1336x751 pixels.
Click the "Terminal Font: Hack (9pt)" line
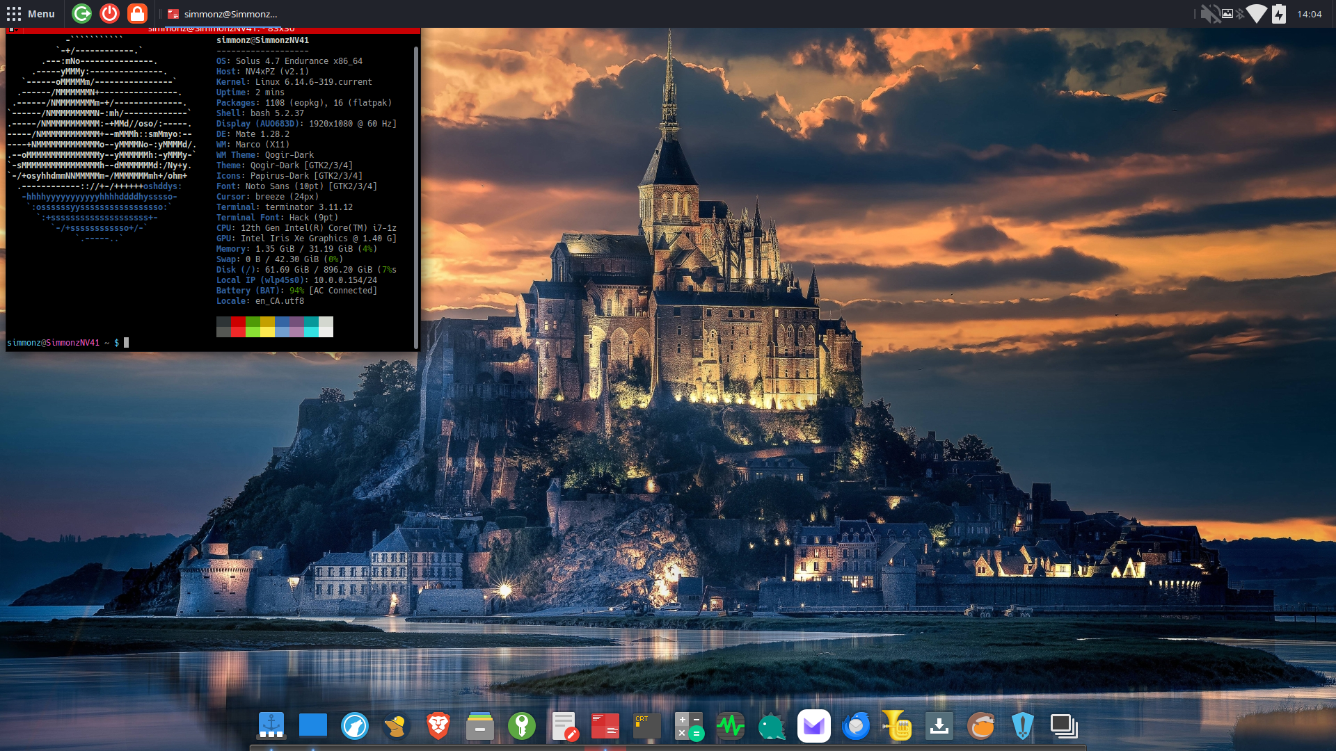pos(277,218)
